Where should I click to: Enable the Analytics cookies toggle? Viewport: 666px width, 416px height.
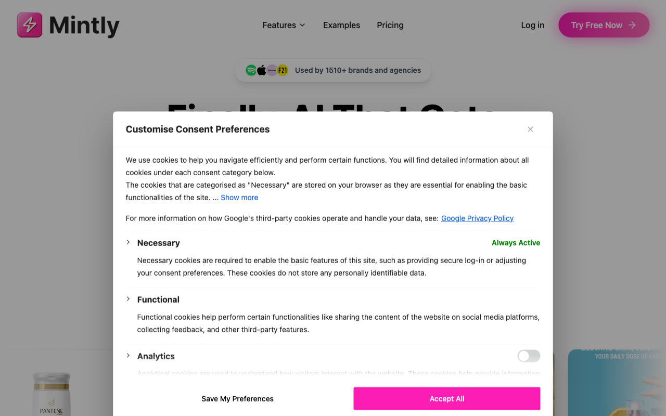click(x=529, y=356)
